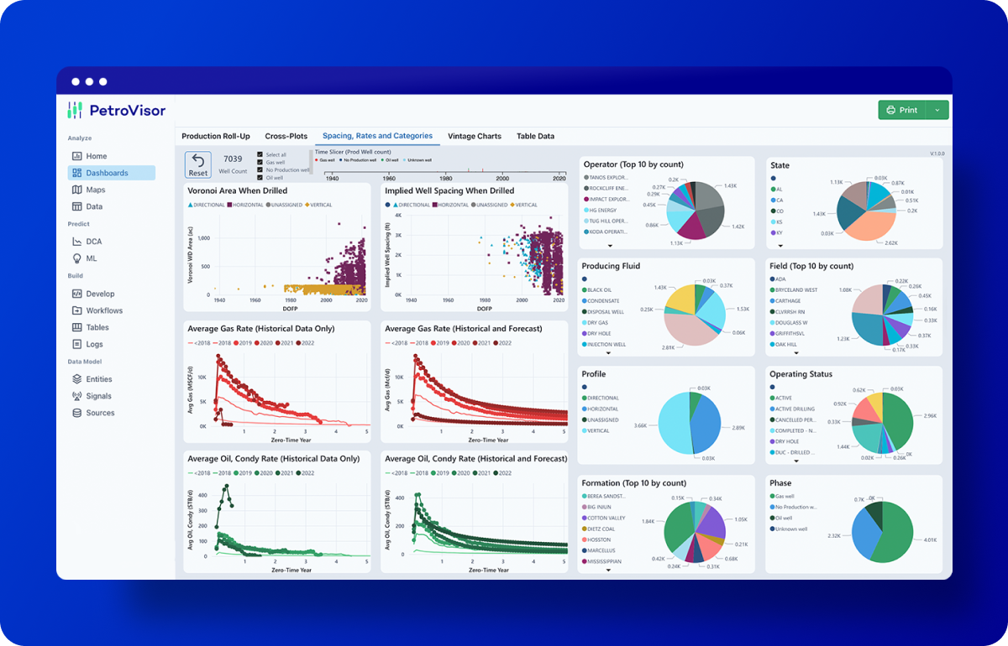The width and height of the screenshot is (1008, 646).
Task: Click the Sources database icon
Action: point(77,413)
